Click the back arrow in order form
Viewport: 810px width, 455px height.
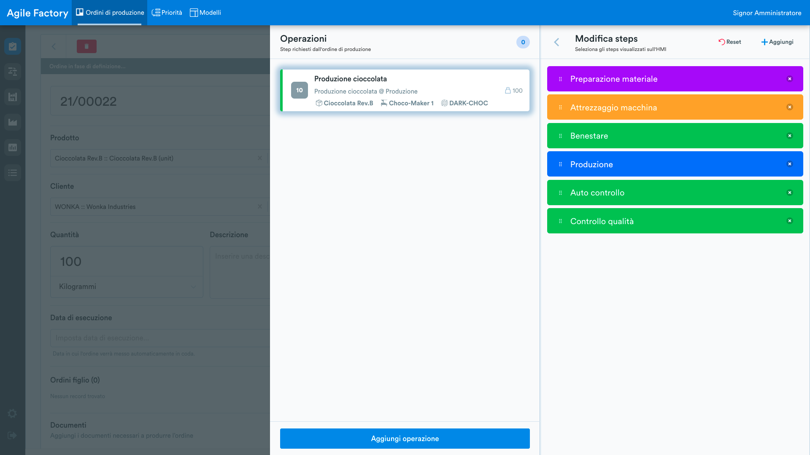pos(54,46)
